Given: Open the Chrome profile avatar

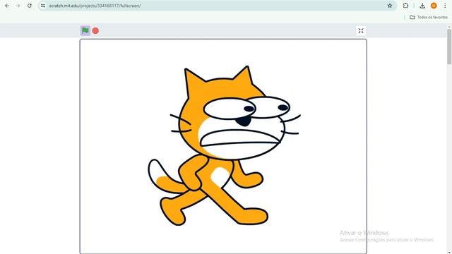Looking at the screenshot, I should click(x=434, y=6).
